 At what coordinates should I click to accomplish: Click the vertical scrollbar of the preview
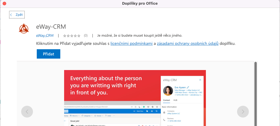[256, 94]
